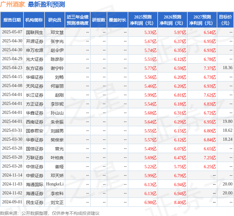Viewport: 234px width, 216px height.
Task: Click the 2026预测净利润 column header
Action: pos(172,20)
